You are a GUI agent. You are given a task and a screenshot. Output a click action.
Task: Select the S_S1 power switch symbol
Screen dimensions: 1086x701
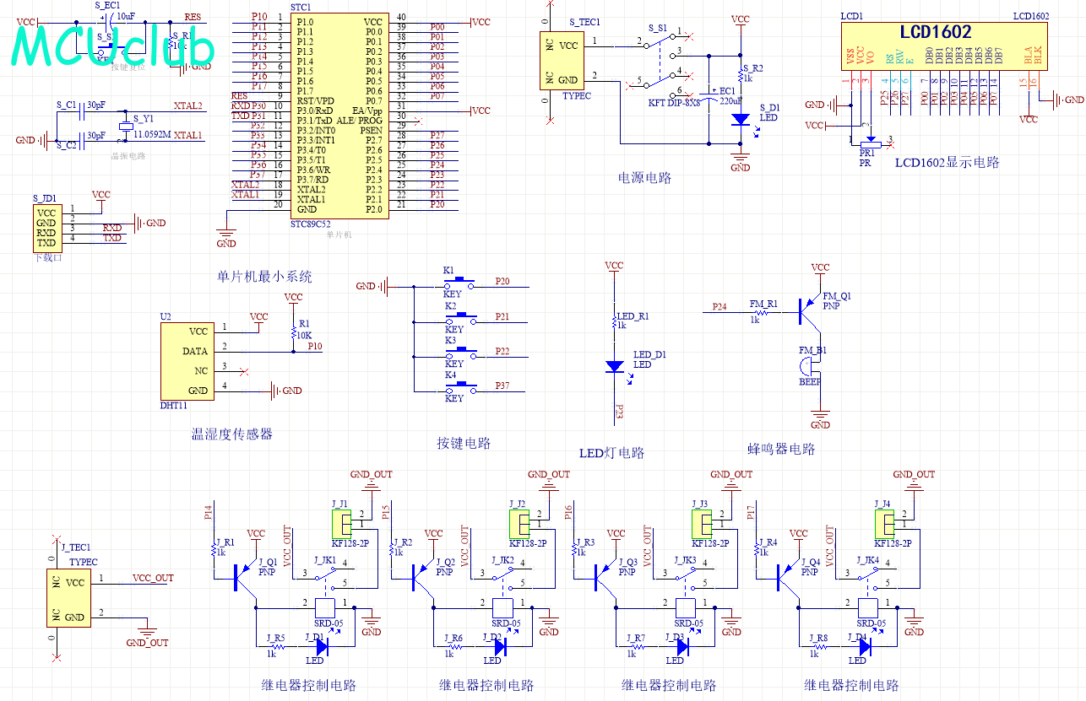pyautogui.click(x=662, y=60)
